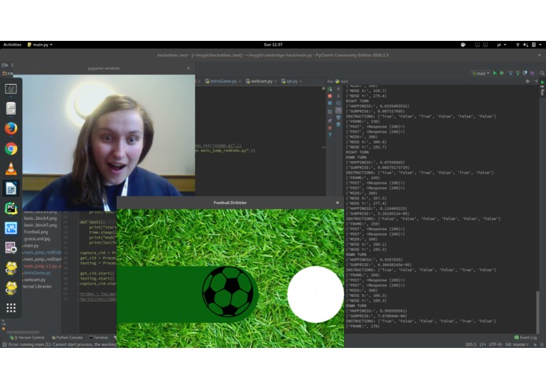Close Run tab with the red X icon
This screenshot has height=388, width=546.
point(330,128)
